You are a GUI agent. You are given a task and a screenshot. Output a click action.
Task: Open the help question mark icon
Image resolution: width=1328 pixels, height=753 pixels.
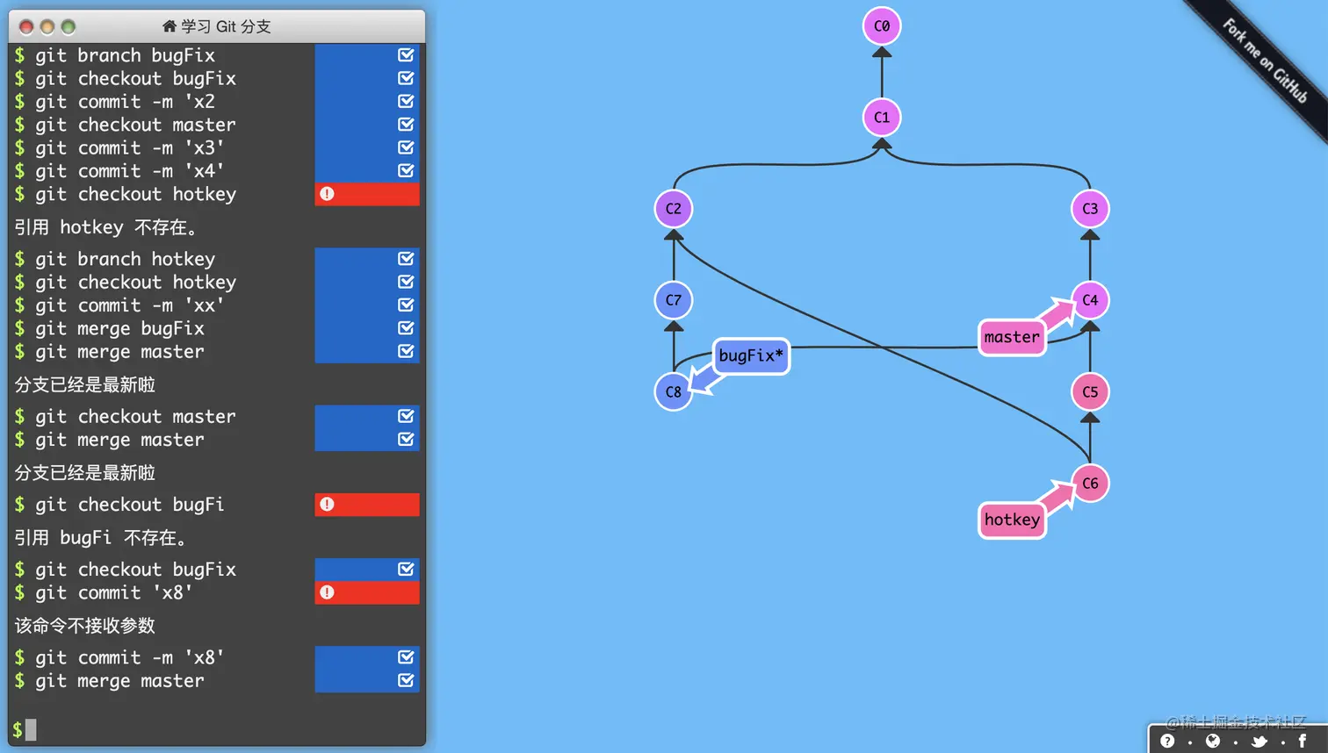(1168, 741)
